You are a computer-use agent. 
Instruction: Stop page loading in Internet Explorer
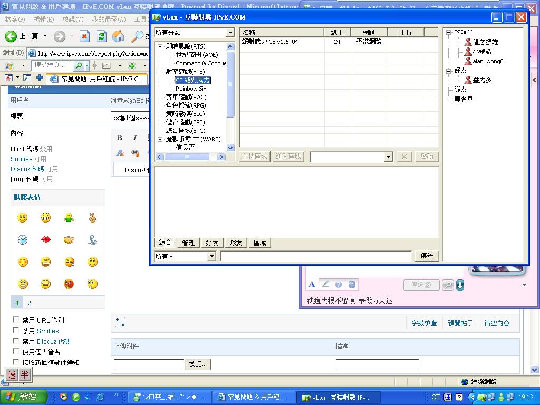[x=84, y=36]
